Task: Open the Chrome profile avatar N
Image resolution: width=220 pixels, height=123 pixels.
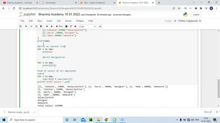Action: (x=211, y=8)
